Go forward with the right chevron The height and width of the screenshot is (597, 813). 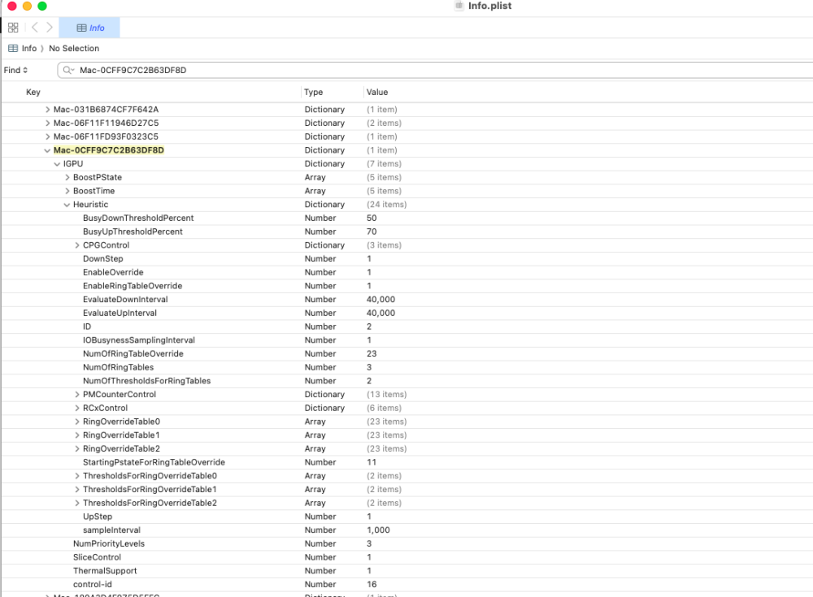click(50, 28)
